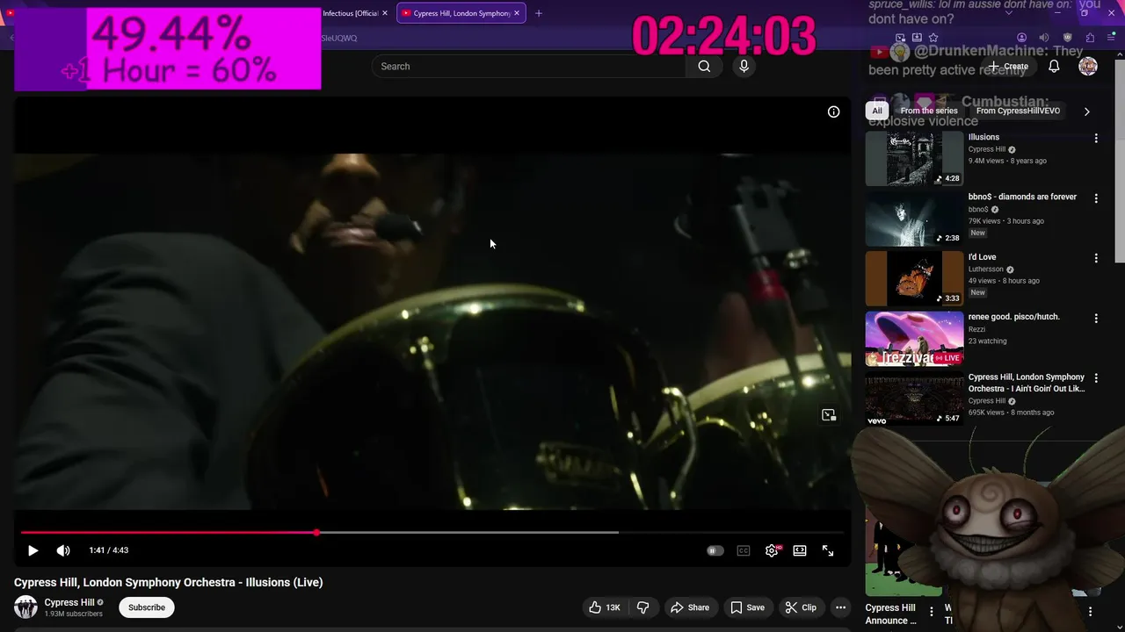Switch the player to theater mode

800,550
